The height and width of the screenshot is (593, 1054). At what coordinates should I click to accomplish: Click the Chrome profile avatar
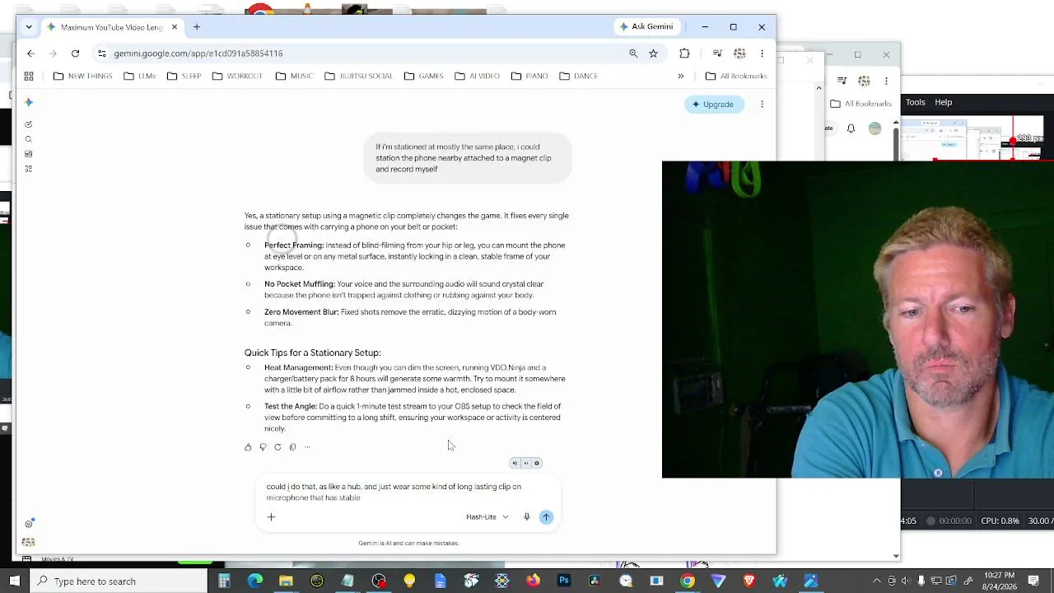tap(739, 54)
